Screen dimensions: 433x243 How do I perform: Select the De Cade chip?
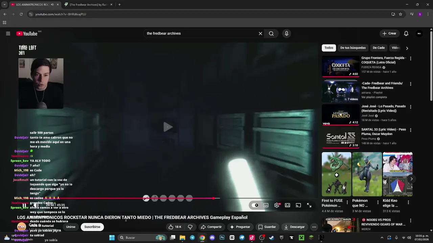tap(379, 48)
